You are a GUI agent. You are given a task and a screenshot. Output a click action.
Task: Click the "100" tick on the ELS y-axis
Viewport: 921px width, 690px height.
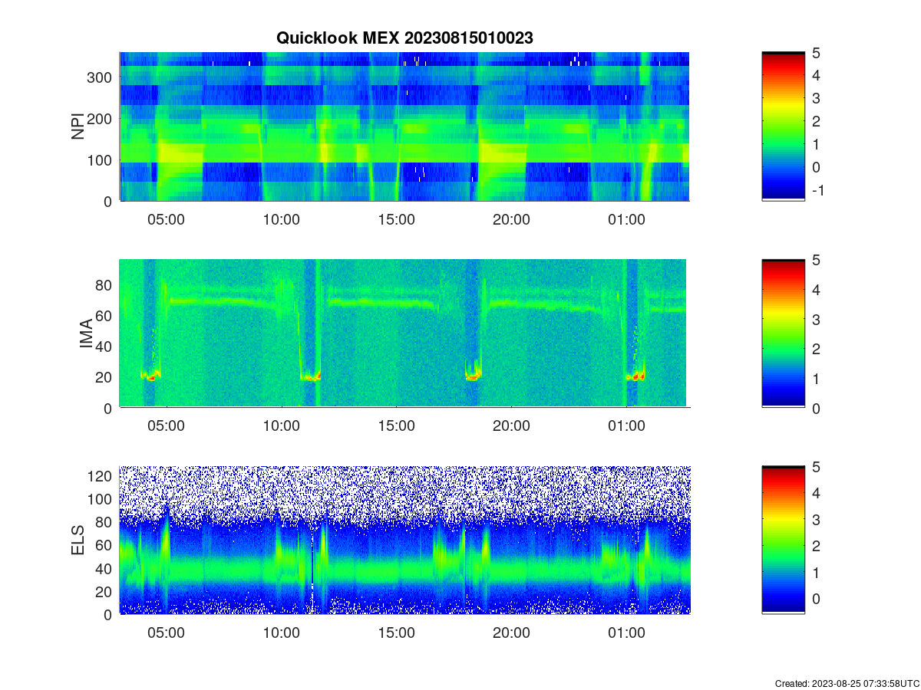point(101,499)
